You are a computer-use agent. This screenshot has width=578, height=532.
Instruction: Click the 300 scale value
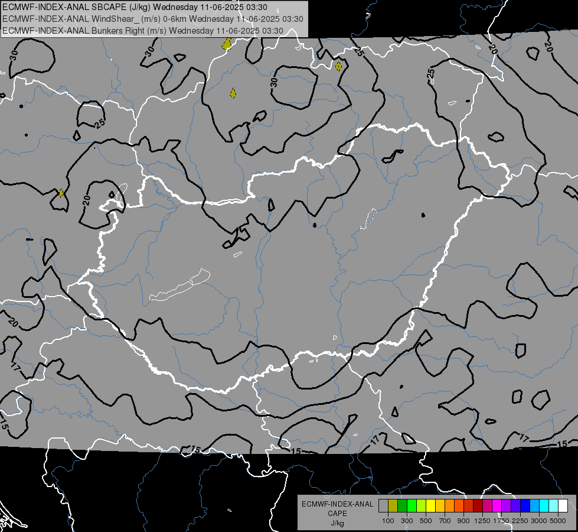(x=407, y=521)
